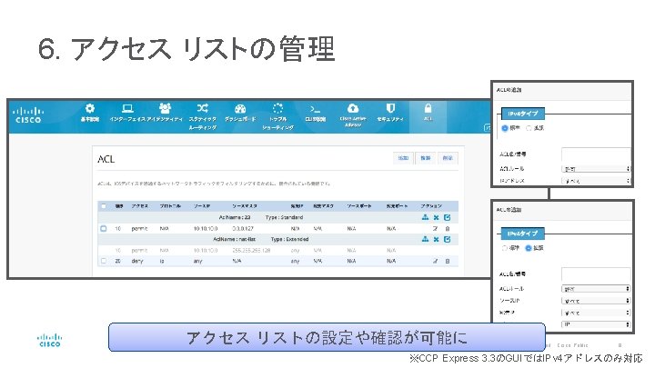The height and width of the screenshot is (368, 655).
Task: Open the Identity users icon
Action: (x=165, y=108)
